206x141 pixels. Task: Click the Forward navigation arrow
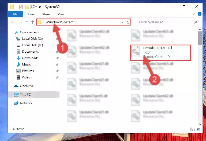pyautogui.click(x=21, y=22)
